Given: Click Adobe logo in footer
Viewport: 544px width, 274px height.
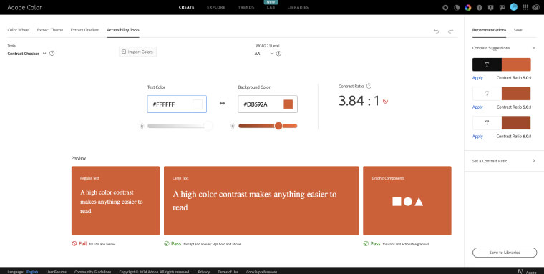Looking at the screenshot, I should (x=527, y=272).
